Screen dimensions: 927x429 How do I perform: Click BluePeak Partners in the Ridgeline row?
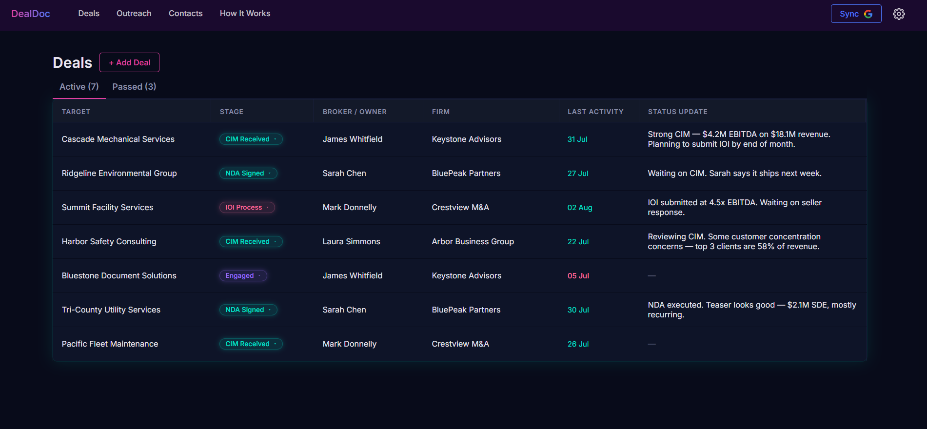click(x=466, y=173)
